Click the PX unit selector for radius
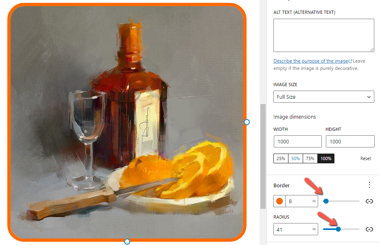This screenshot has height=245, width=380. coord(314,229)
